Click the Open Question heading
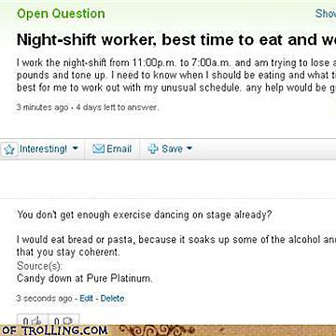Image resolution: width=336 pixels, height=336 pixels. pyautogui.click(x=61, y=14)
